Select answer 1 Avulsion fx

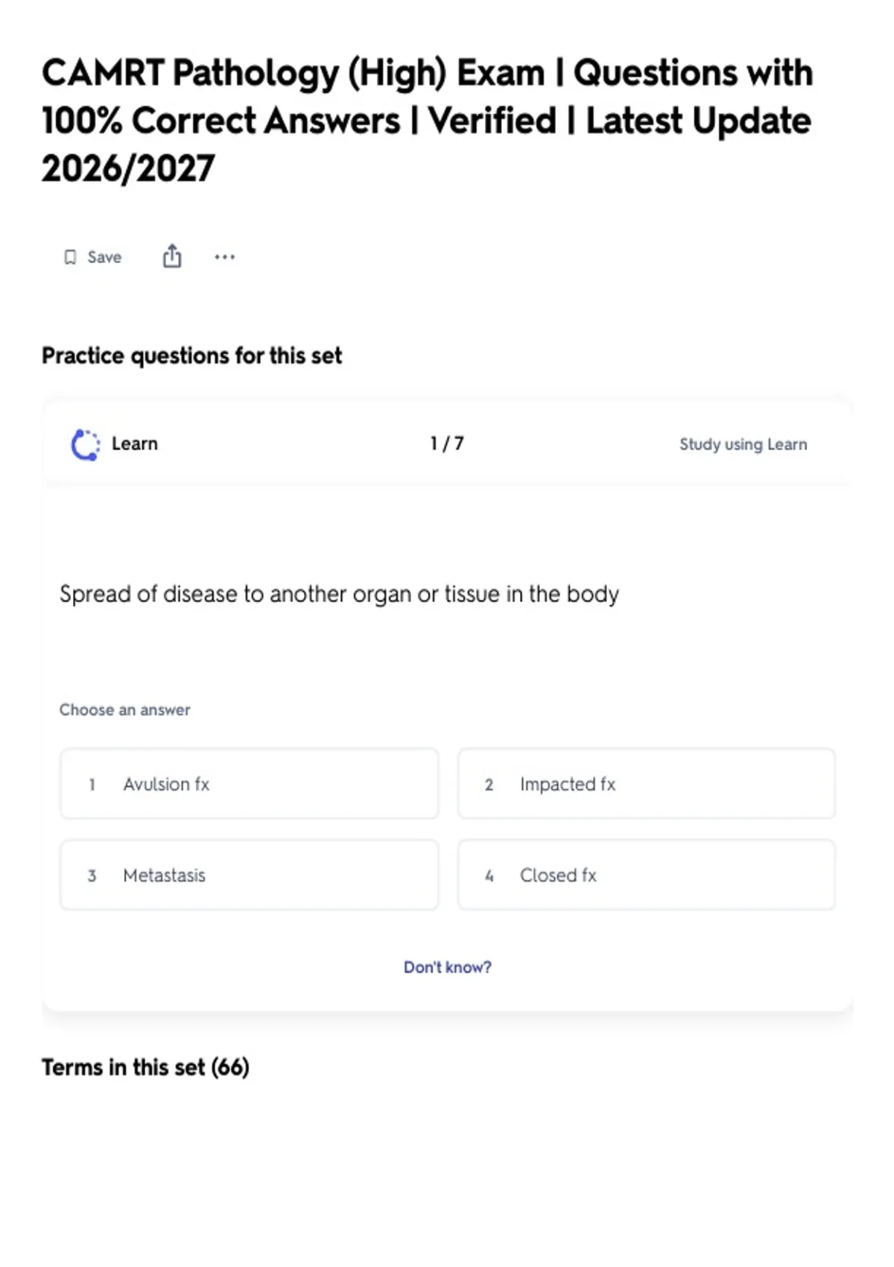pos(250,784)
